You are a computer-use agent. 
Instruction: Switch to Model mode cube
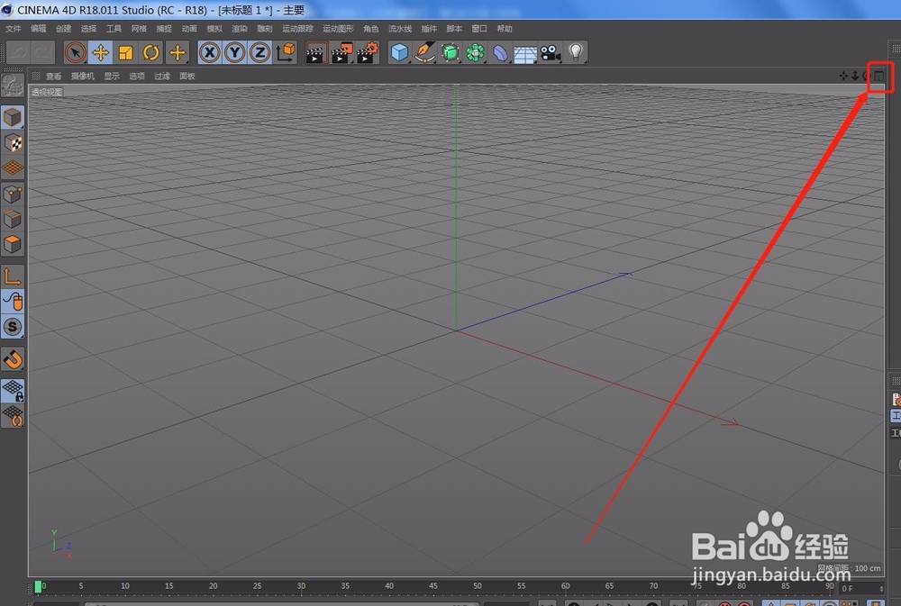click(12, 117)
